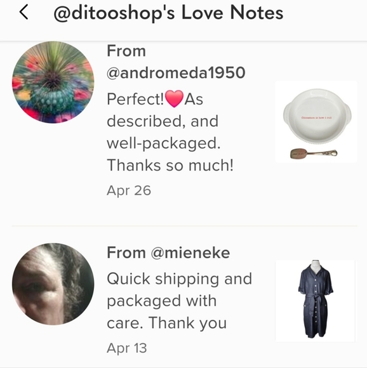Screen dimensions: 367x368
Task: Tap the divider between the two notes
Action: (185, 226)
